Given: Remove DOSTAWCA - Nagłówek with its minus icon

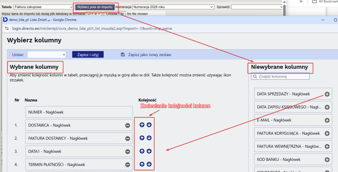Looking at the screenshot, I should point(128,125).
